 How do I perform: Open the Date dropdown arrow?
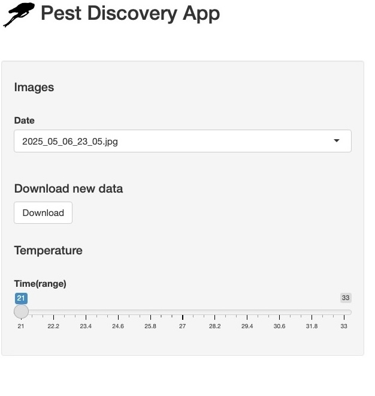coord(337,140)
